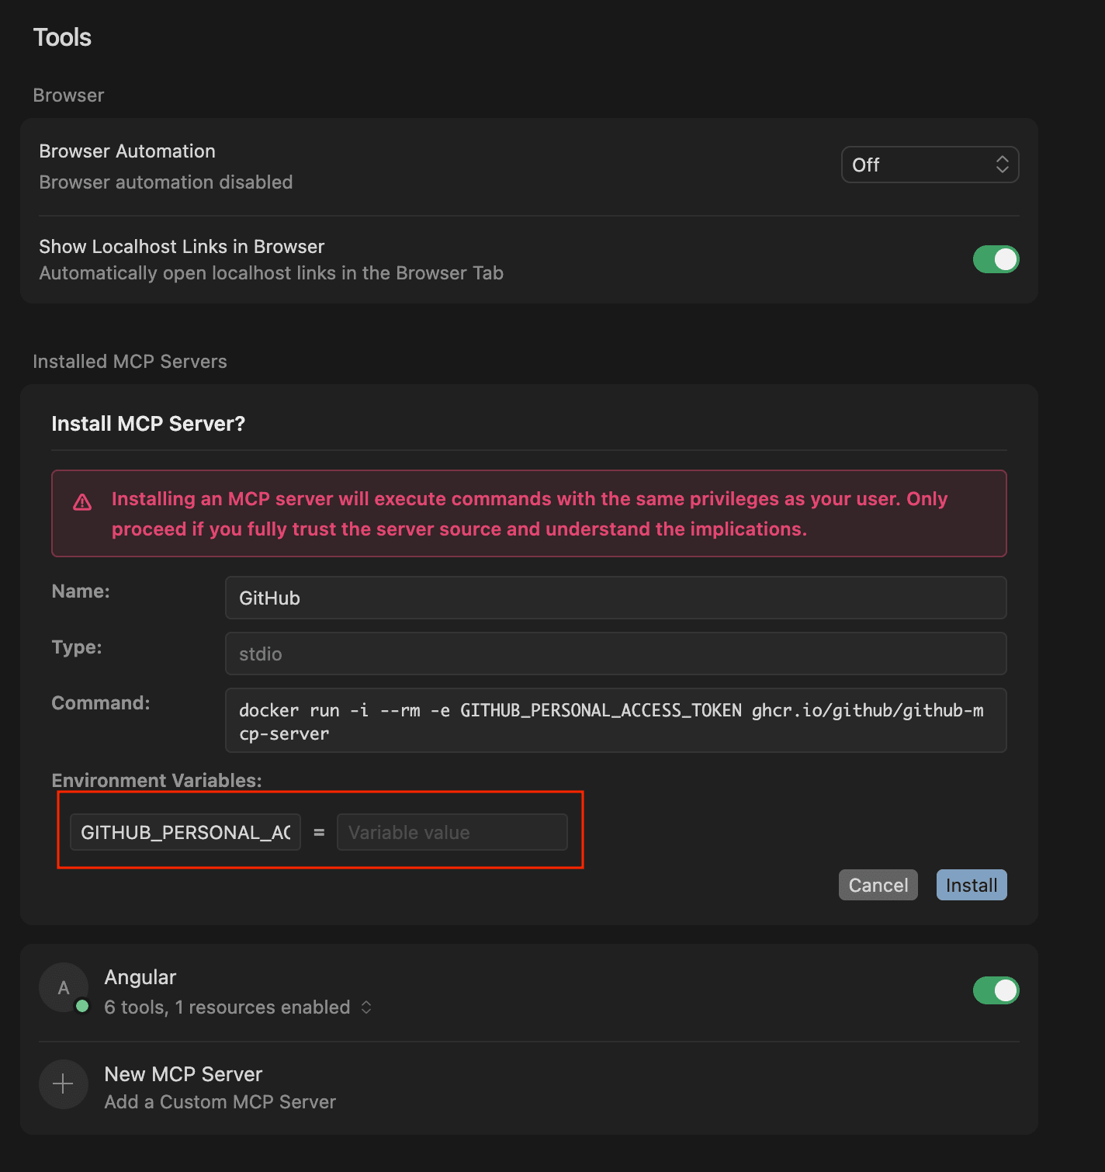This screenshot has height=1172, width=1105.
Task: Click the Environment Variables label
Action: tap(156, 780)
